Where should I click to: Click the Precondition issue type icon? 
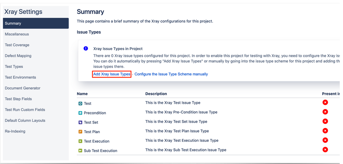pos(80,113)
